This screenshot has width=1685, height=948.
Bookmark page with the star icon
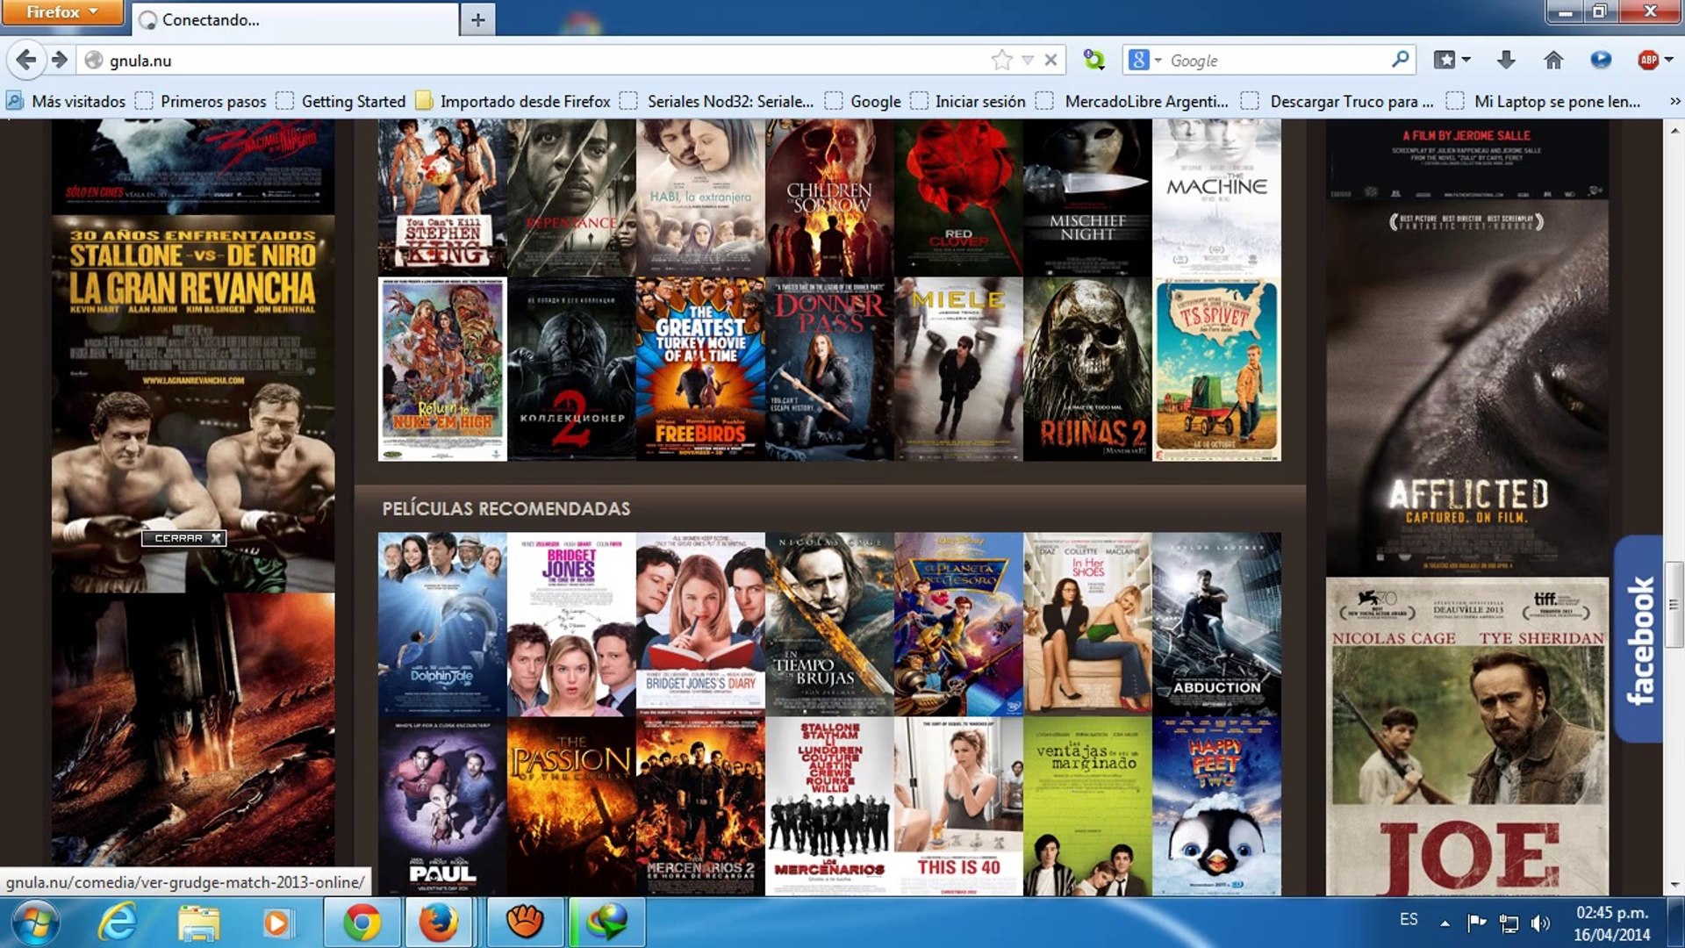point(1001,60)
